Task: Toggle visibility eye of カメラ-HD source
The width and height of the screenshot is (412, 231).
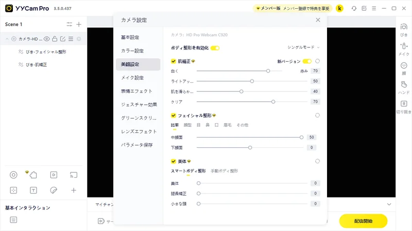Action: click(x=46, y=39)
